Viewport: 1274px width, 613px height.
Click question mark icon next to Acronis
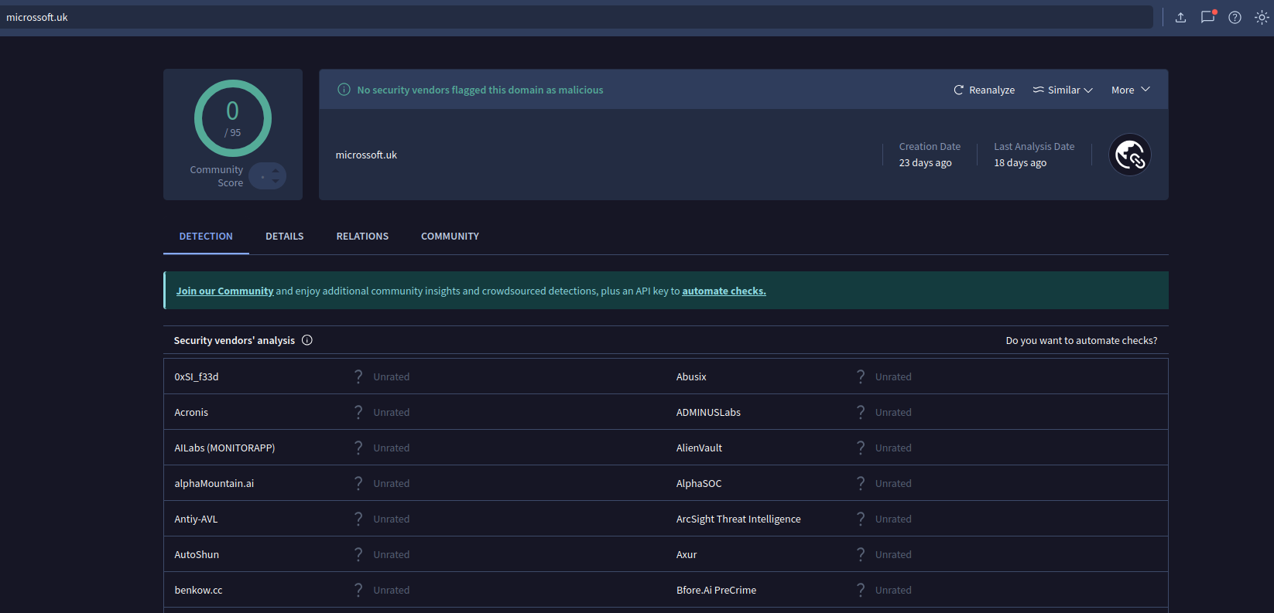click(x=358, y=412)
